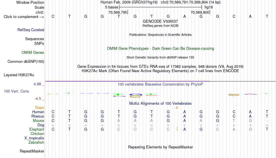The height and width of the screenshot is (158, 276).
Task: Click 'H3K27Ac Mark' ENCODE track title
Action: tap(160, 71)
